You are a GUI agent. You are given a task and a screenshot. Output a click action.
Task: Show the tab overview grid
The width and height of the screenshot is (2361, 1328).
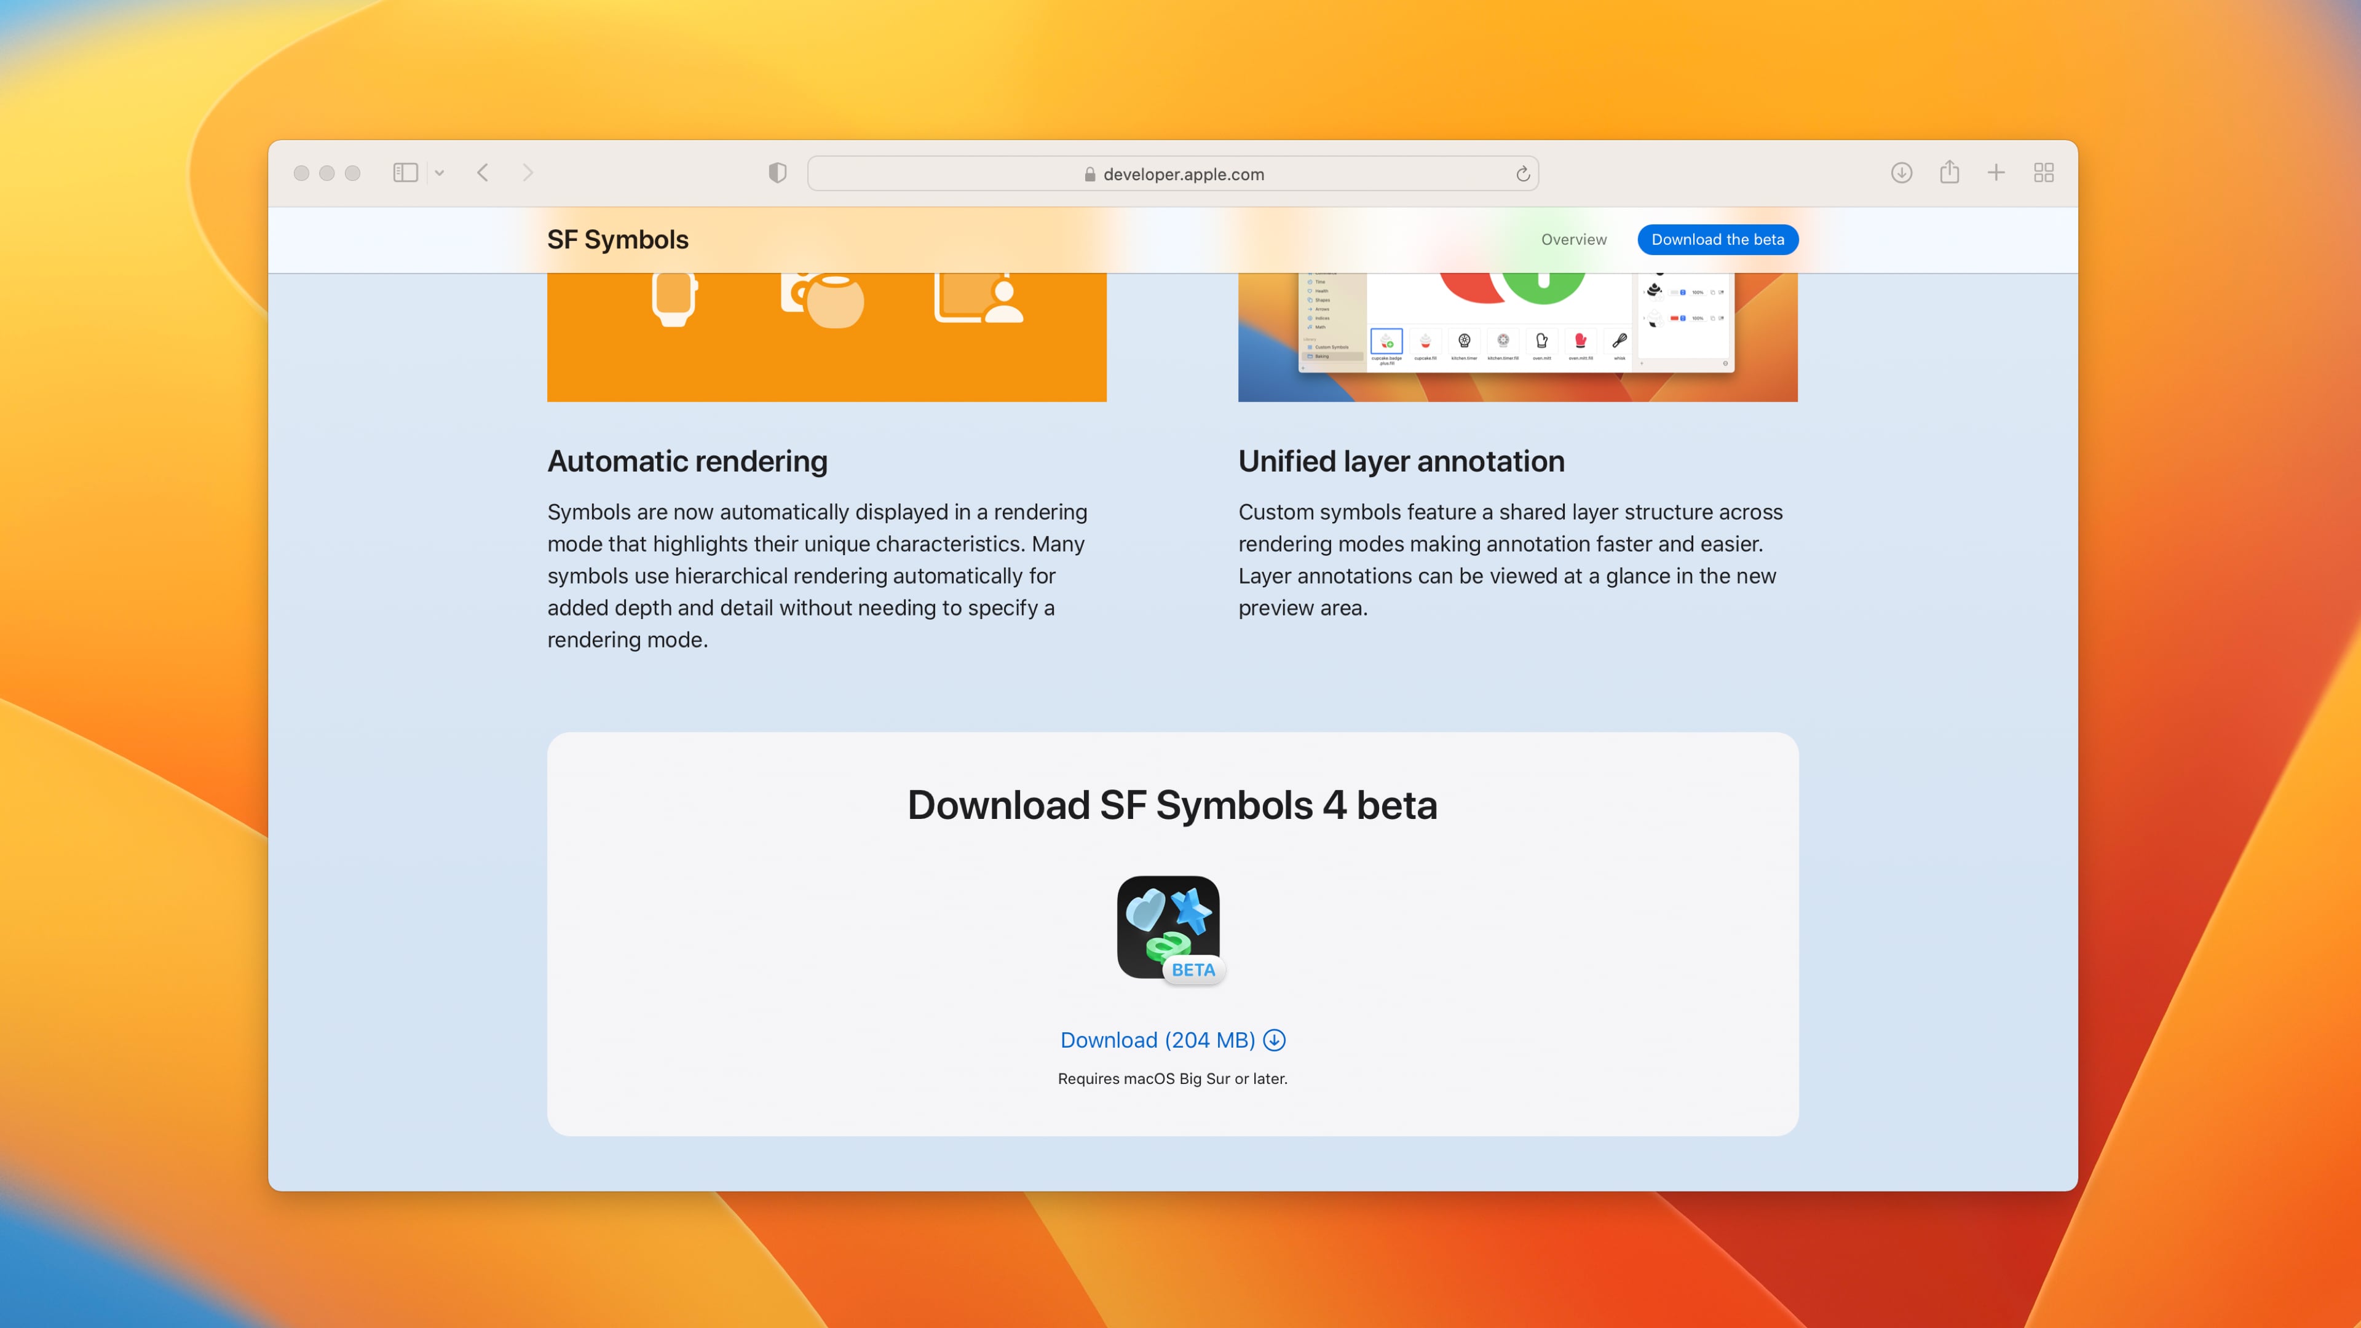(2043, 172)
